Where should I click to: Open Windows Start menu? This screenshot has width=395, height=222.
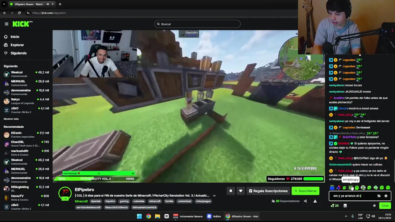139,216
